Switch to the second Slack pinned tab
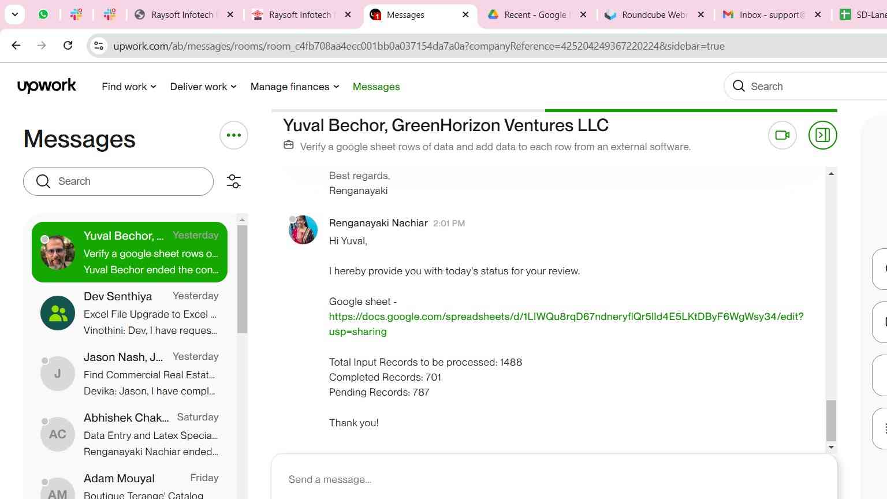Screen dimensions: 887x499 110,14
